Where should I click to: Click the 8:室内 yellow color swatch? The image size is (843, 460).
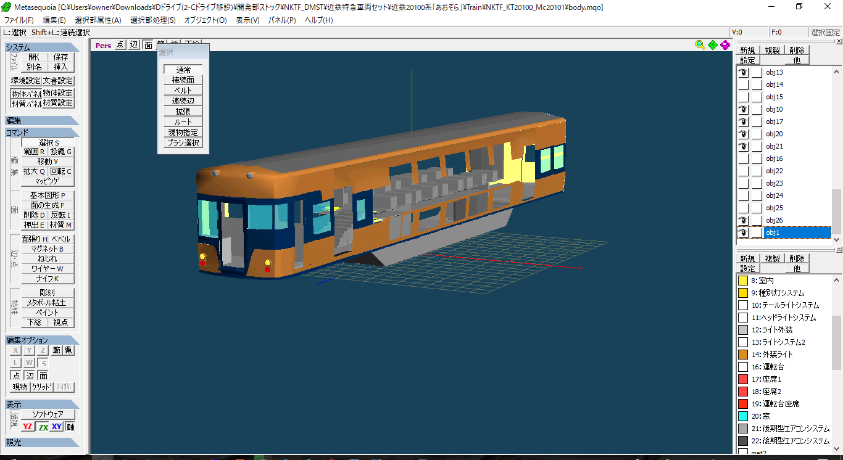tap(743, 281)
